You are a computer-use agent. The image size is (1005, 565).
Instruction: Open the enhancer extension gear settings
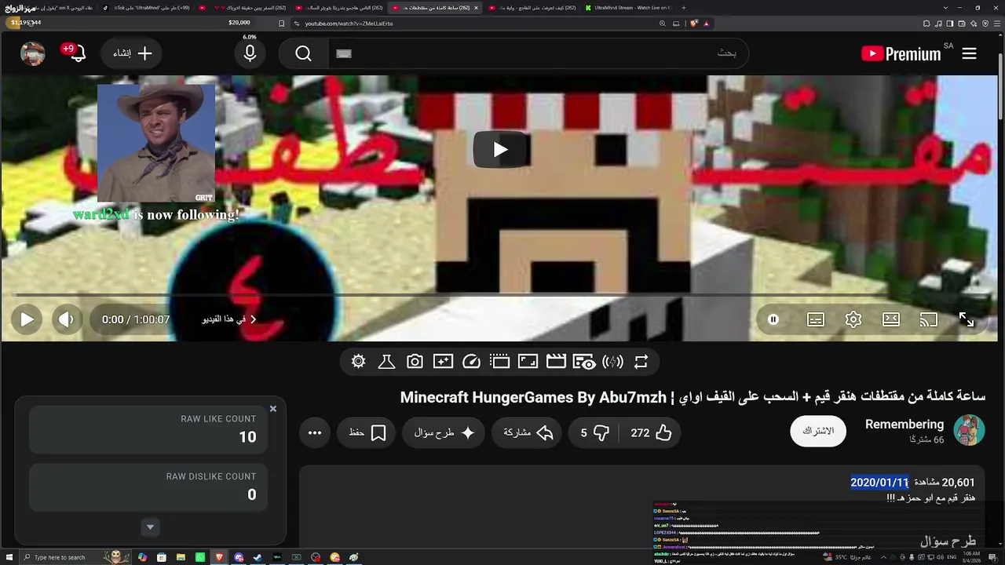click(x=359, y=362)
